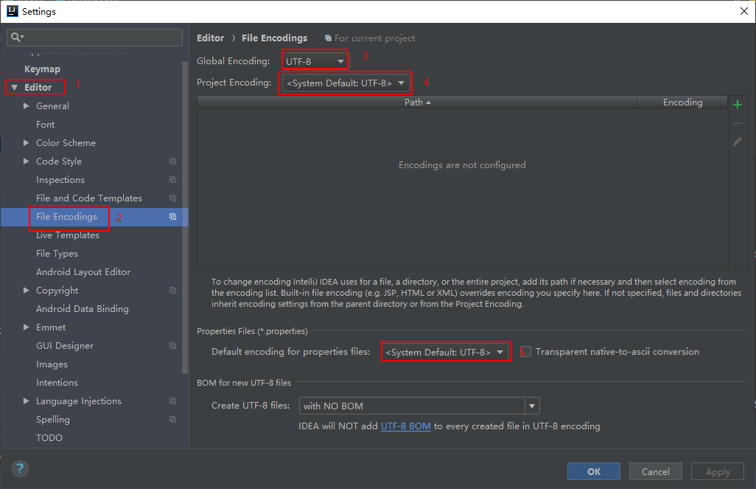
Task: Open the Project Encoding dropdown
Action: [x=346, y=83]
